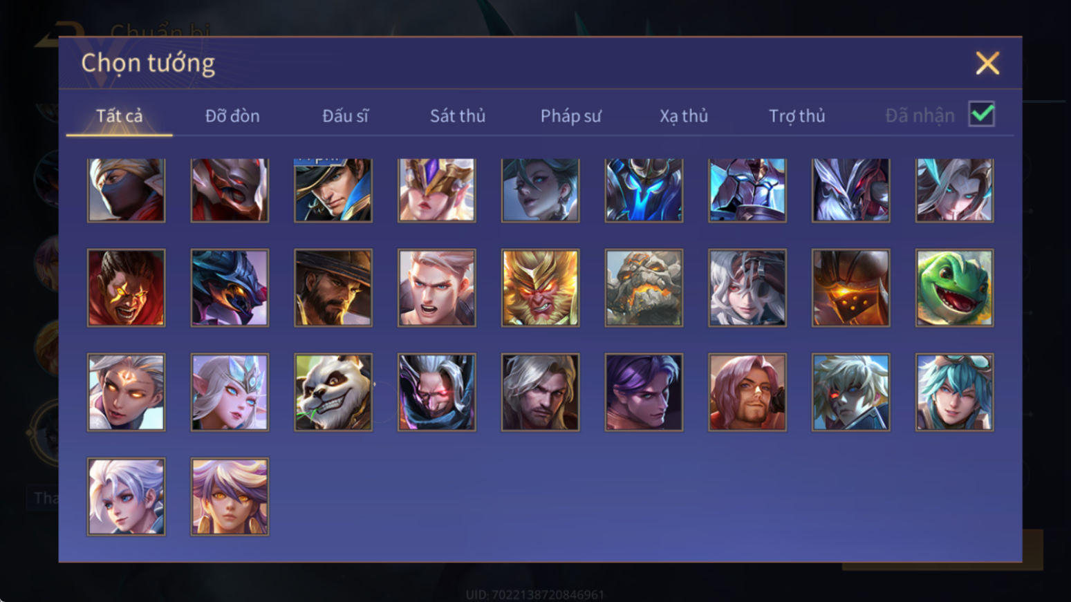Filter heroes by Xạ thủ tab

pyautogui.click(x=684, y=115)
